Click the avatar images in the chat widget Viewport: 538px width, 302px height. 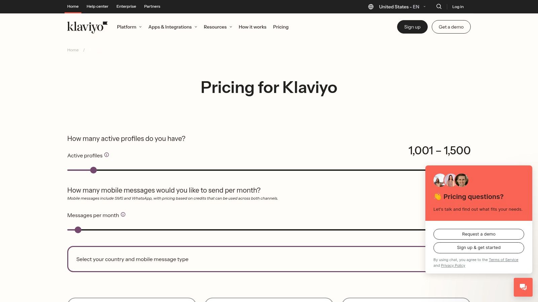coord(451,180)
